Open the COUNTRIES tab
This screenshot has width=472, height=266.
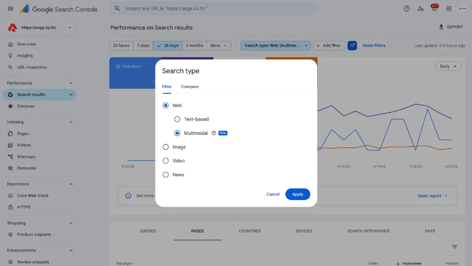click(250, 231)
